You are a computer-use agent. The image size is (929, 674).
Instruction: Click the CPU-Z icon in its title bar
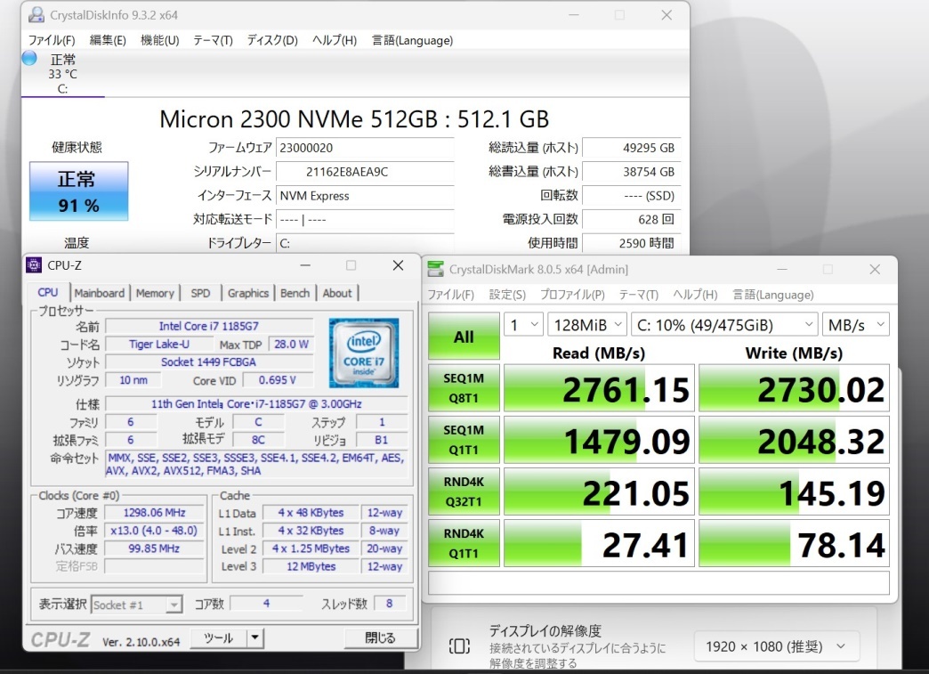pos(36,264)
